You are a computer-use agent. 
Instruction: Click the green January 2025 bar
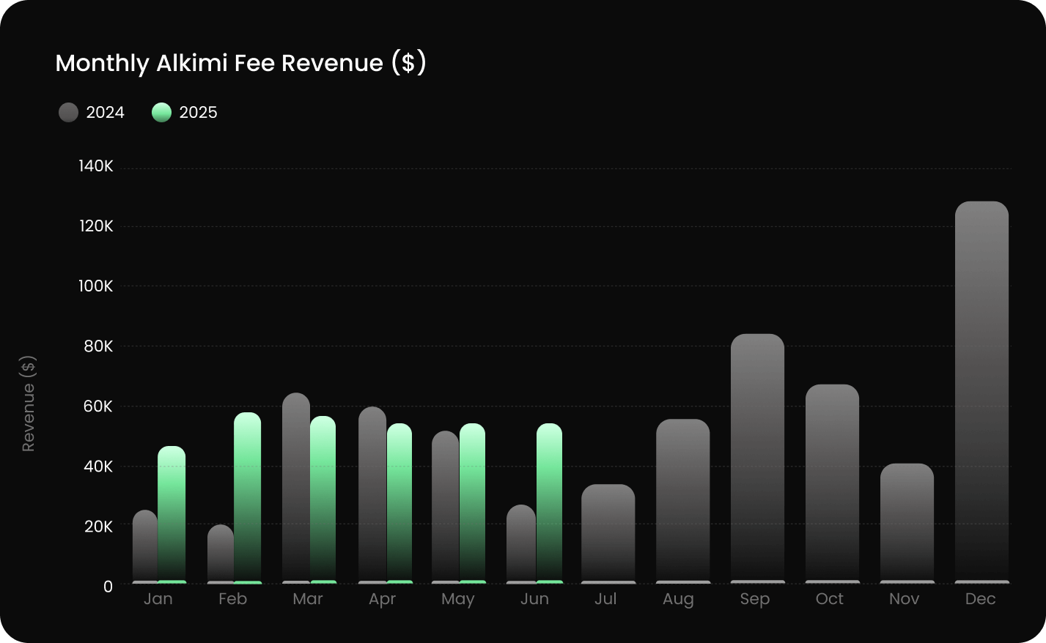[x=172, y=514]
